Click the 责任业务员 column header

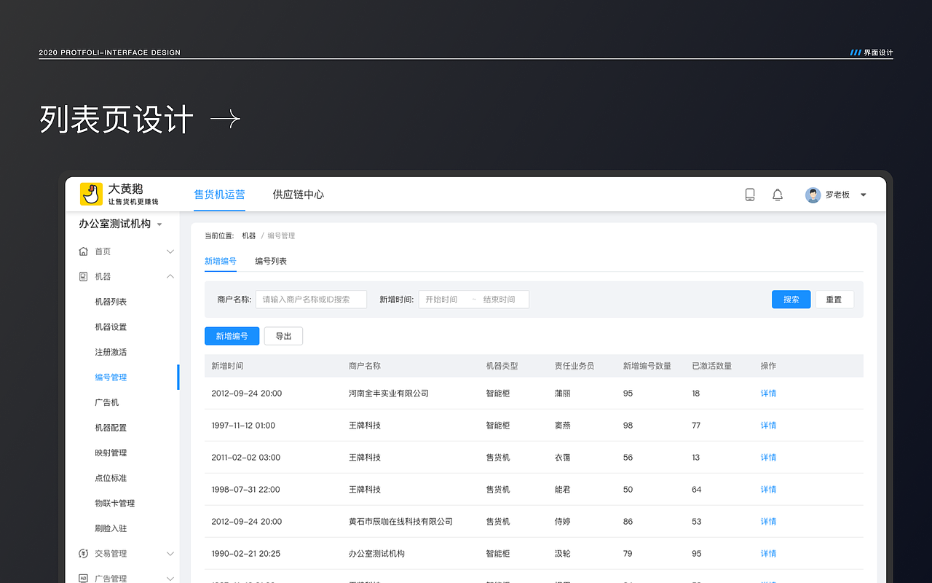click(574, 366)
